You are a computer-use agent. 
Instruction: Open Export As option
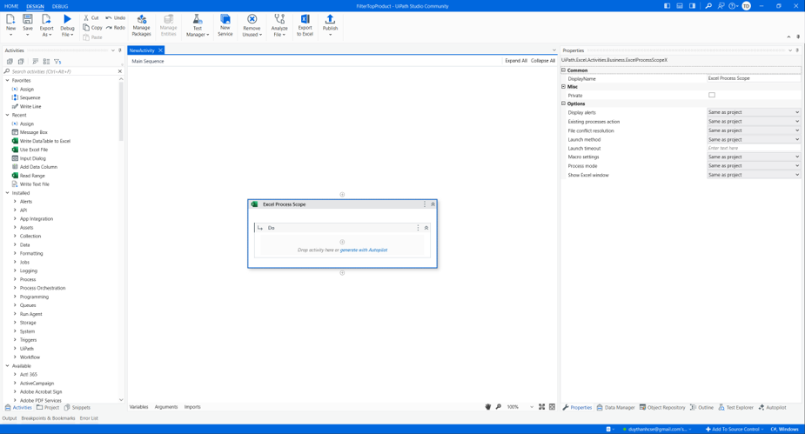pos(47,25)
